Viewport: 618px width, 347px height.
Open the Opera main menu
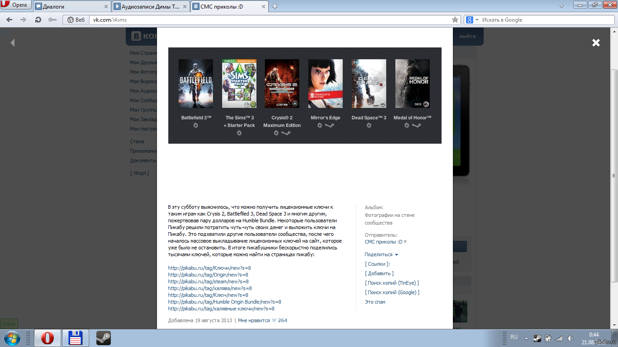[15, 5]
